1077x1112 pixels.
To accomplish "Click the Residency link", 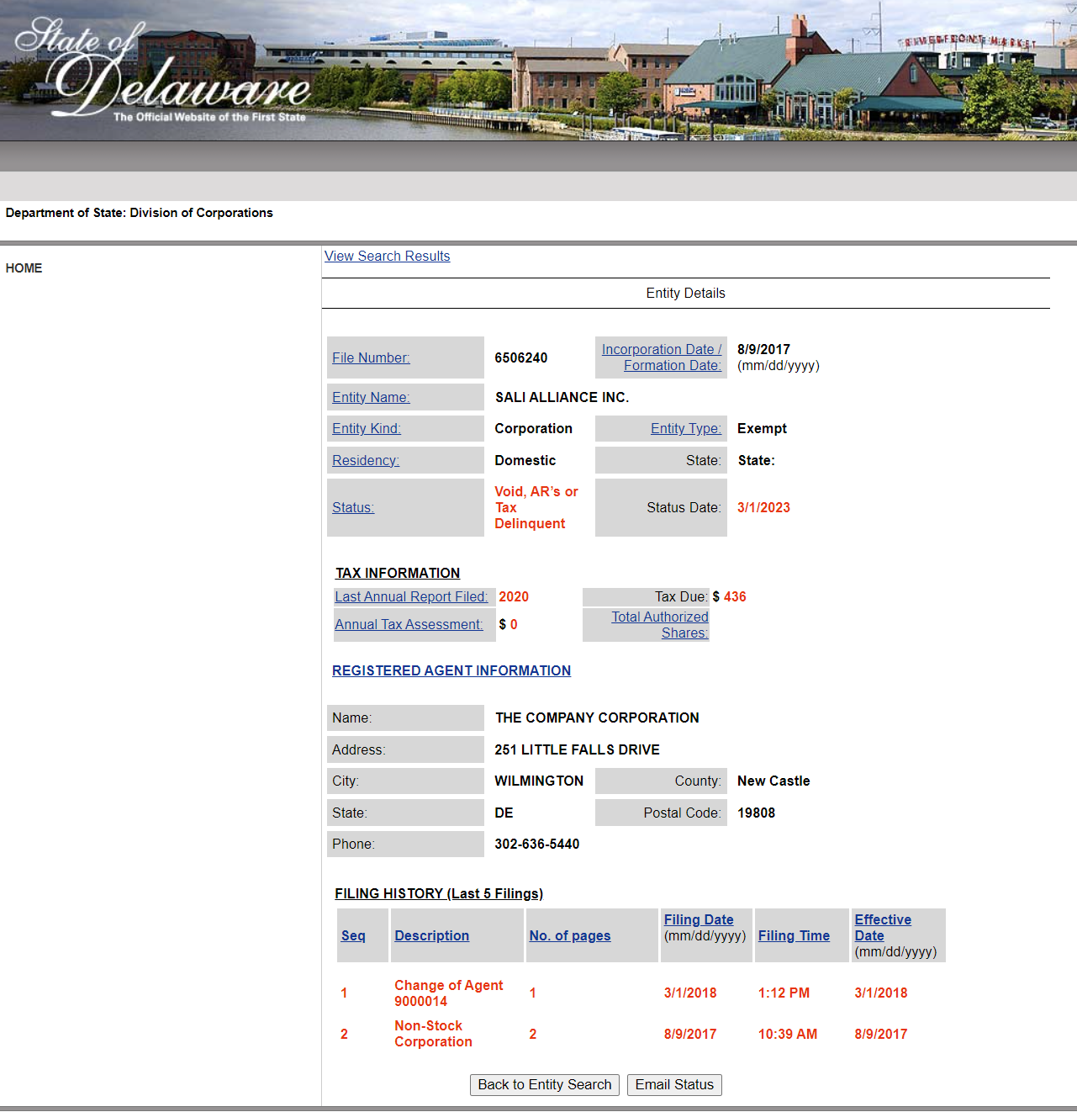I will click(366, 460).
